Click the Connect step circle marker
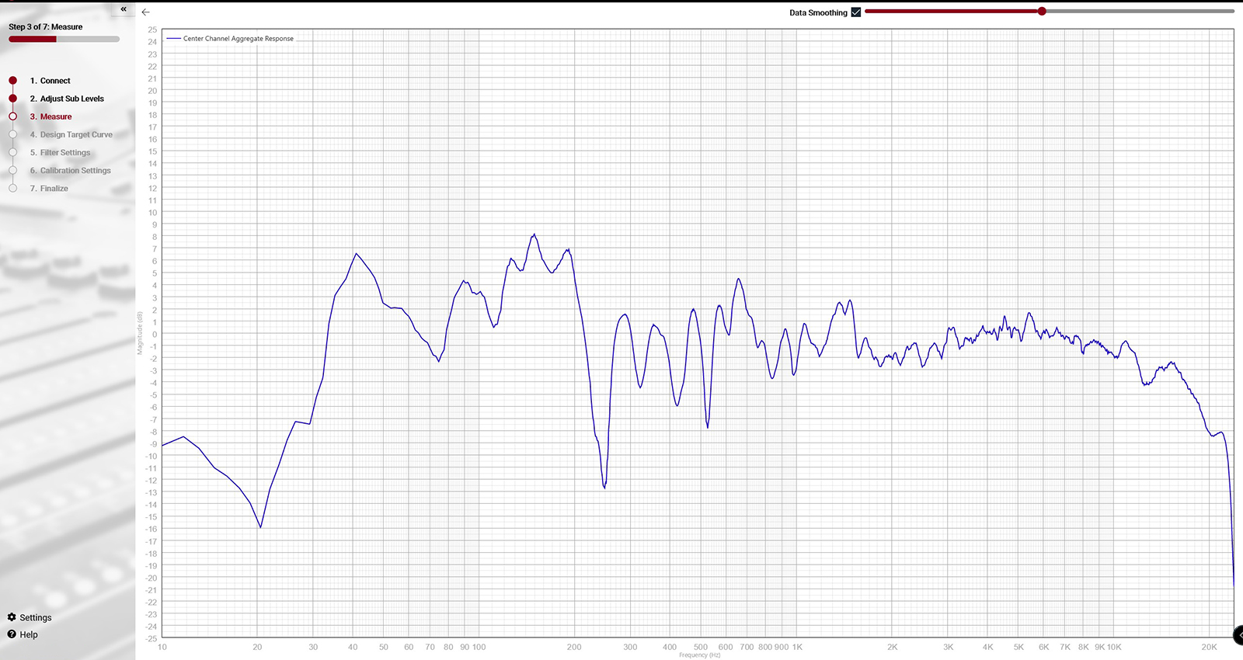Image resolution: width=1243 pixels, height=660 pixels. click(12, 81)
